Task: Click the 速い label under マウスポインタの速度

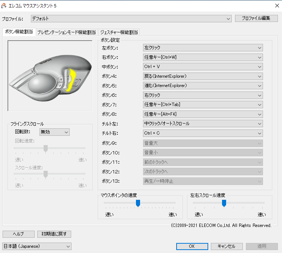Action: click(x=172, y=214)
